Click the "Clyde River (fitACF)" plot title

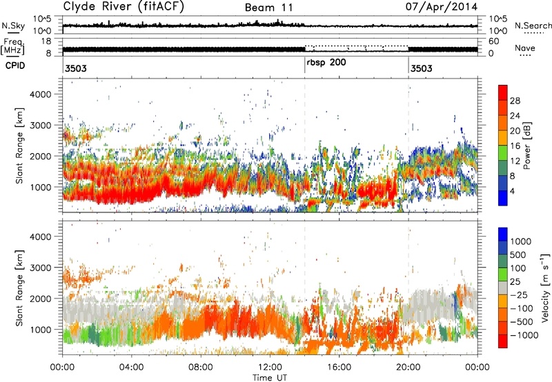tap(124, 6)
